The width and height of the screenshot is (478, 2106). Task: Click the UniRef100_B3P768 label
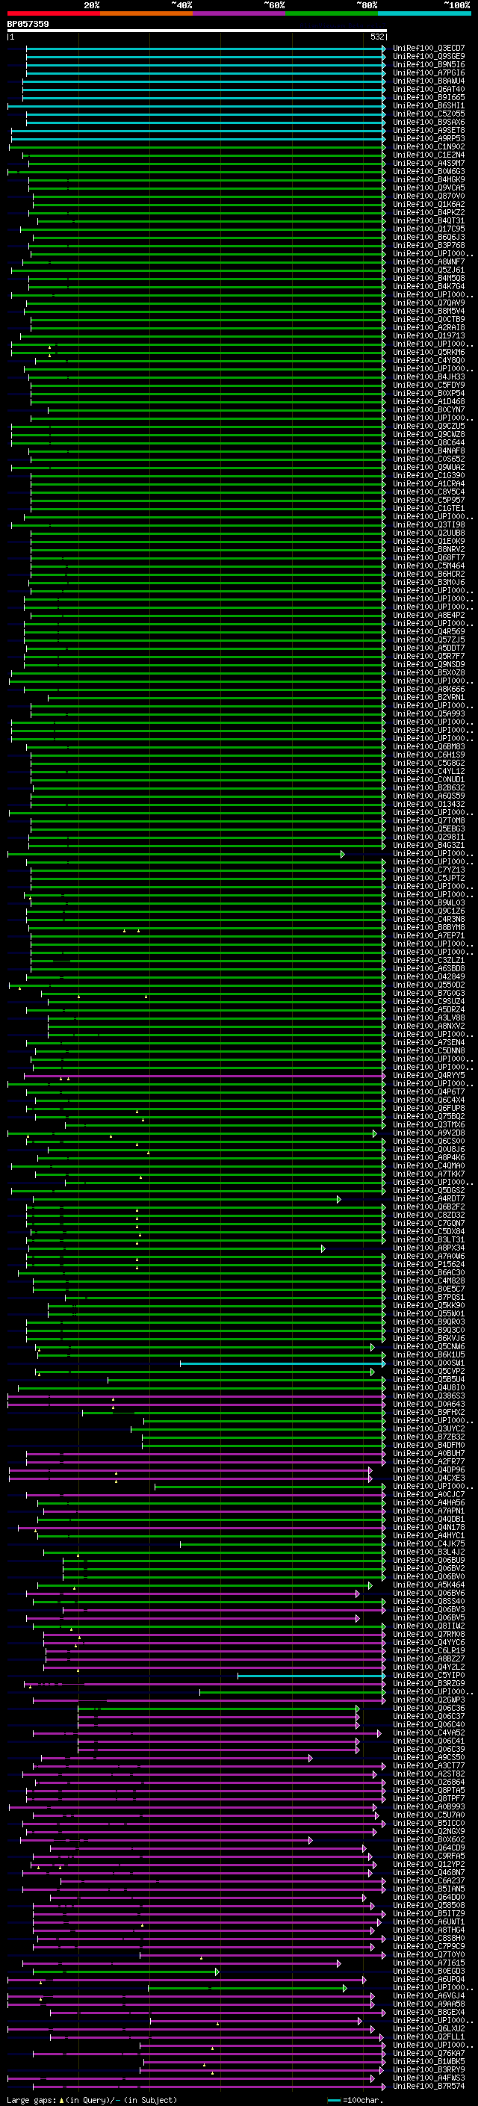[429, 245]
